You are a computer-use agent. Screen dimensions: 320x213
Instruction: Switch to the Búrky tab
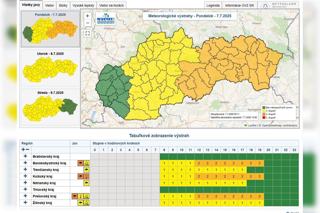click(63, 5)
